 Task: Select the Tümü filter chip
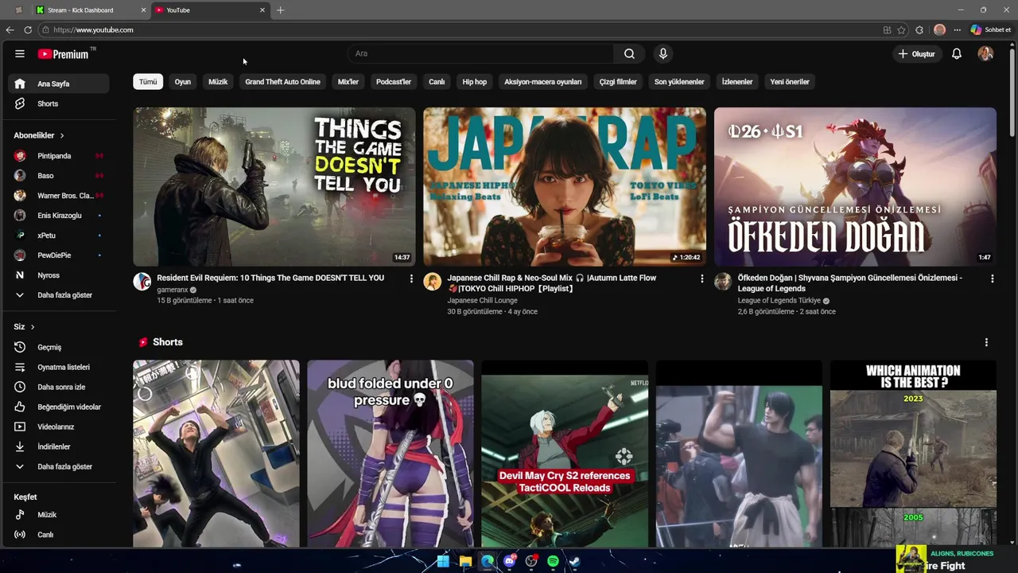148,82
